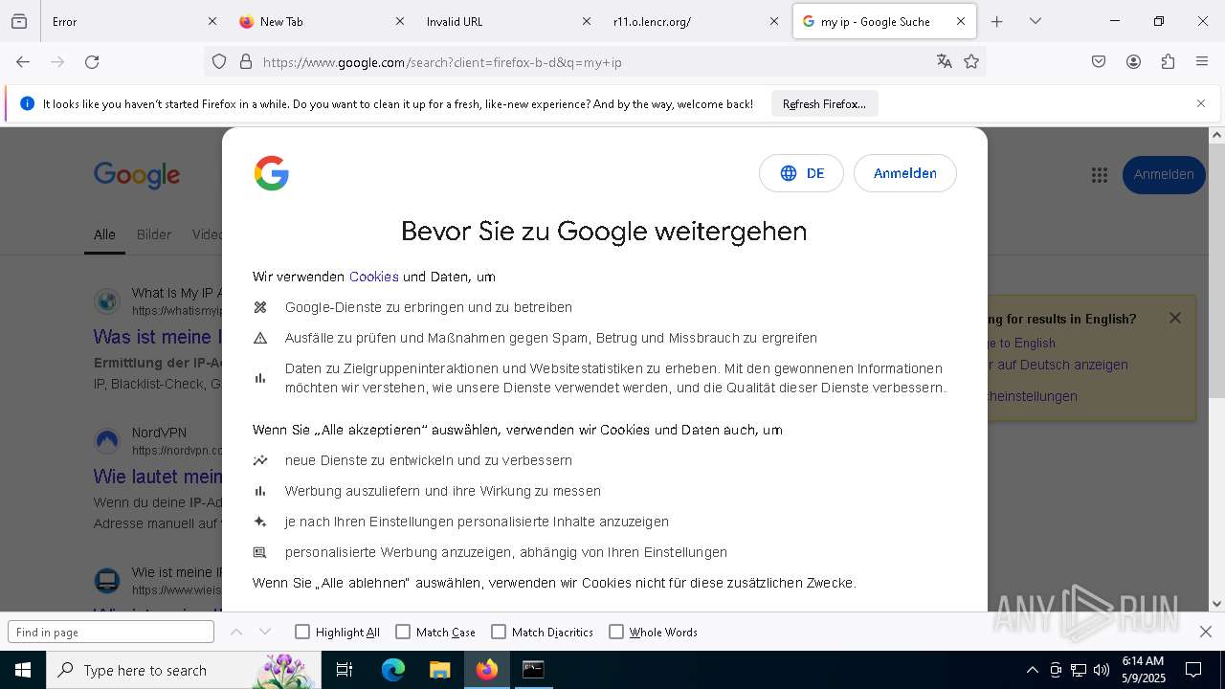The image size is (1225, 689).
Task: Click the scrollbar down arrow
Action: pyautogui.click(x=1216, y=604)
